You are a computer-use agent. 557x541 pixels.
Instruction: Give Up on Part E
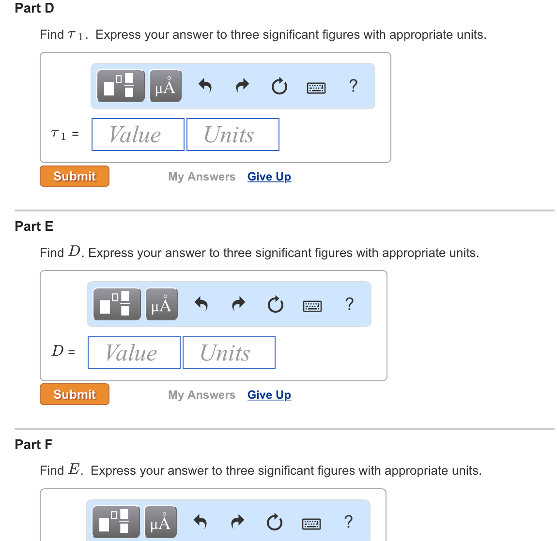pos(269,394)
